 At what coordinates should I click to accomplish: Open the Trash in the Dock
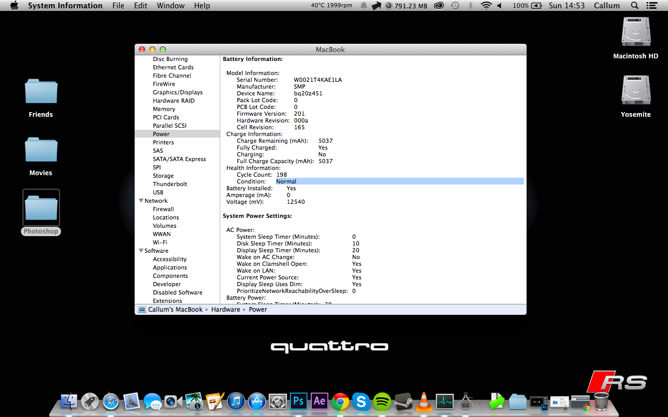[601, 401]
